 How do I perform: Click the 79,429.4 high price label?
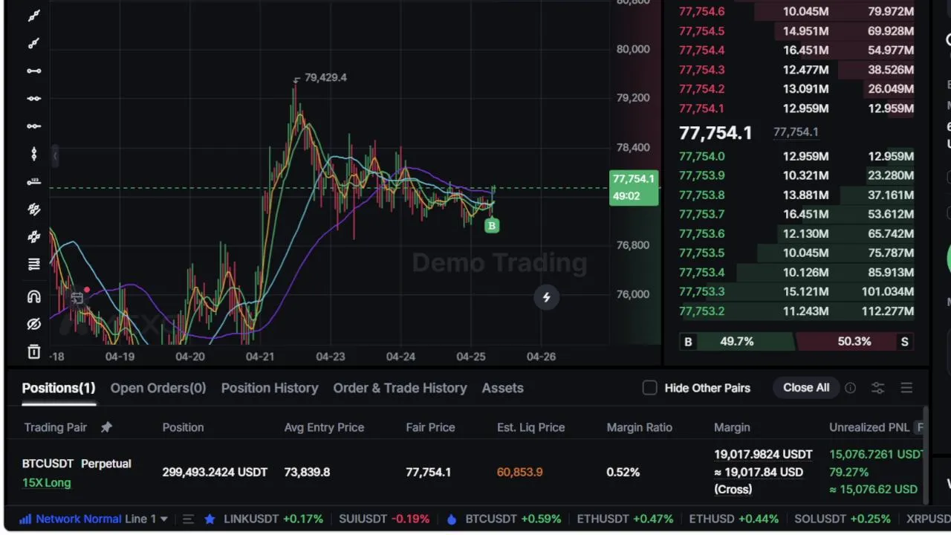point(325,77)
